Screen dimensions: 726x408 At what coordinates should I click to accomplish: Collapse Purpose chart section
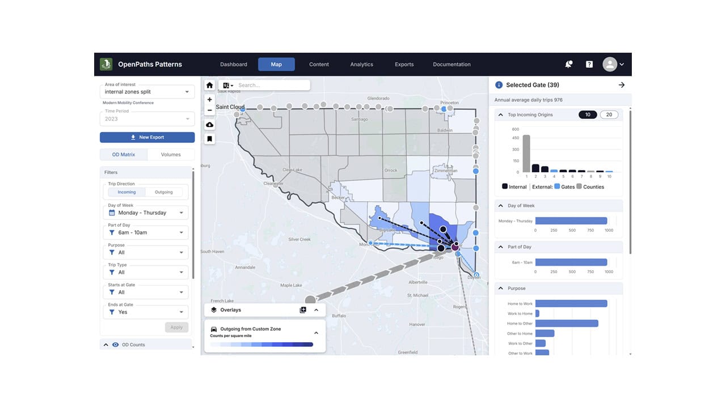point(500,288)
